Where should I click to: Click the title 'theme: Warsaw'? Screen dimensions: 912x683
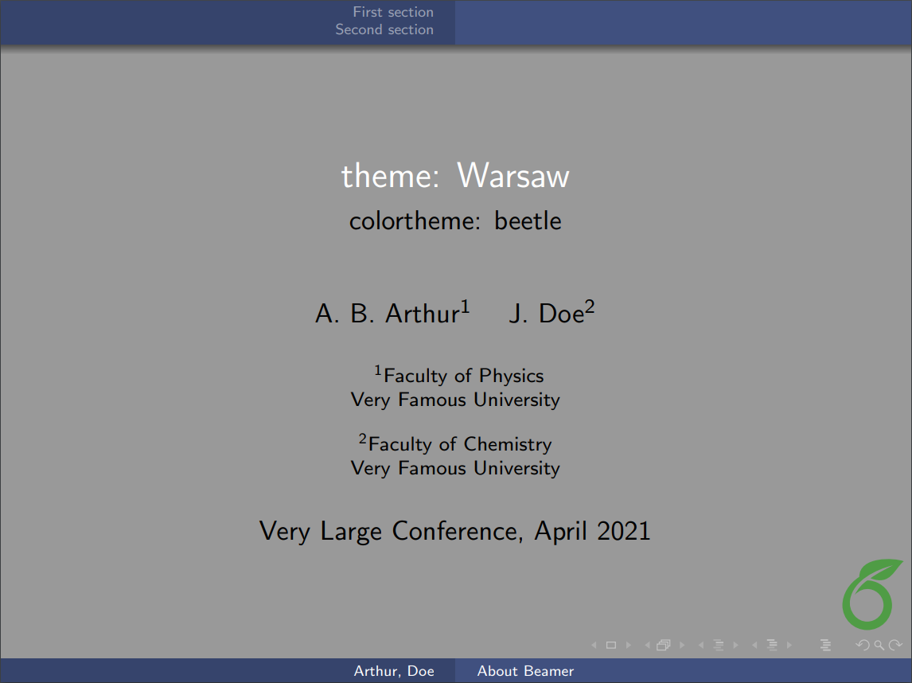[455, 176]
